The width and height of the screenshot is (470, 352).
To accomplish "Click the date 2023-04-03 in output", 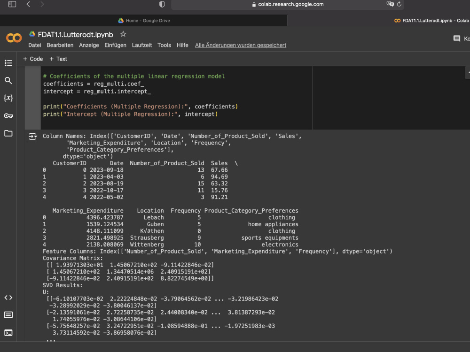I will [106, 177].
